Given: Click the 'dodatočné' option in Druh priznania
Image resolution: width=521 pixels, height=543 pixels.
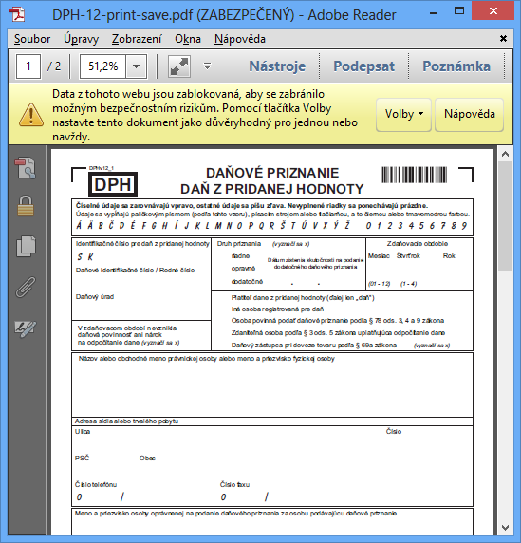Looking at the screenshot, I should click(247, 282).
